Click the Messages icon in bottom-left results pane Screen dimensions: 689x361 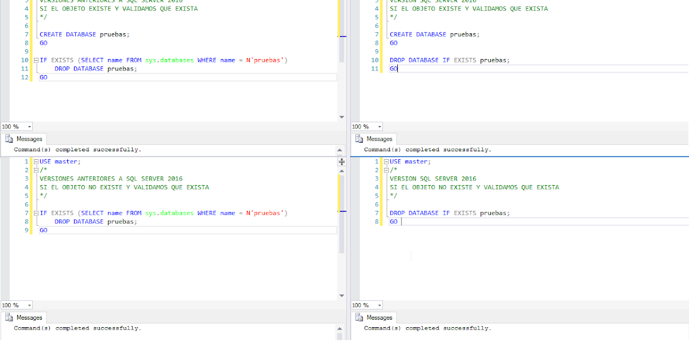9,317
